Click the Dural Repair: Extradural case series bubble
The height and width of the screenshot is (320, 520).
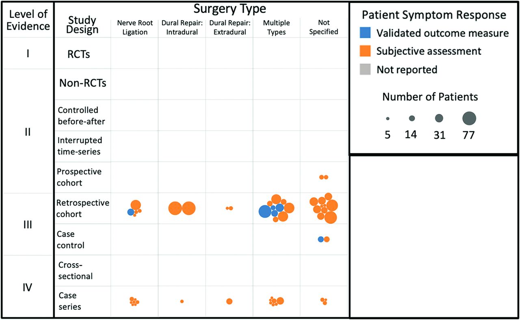click(x=230, y=301)
